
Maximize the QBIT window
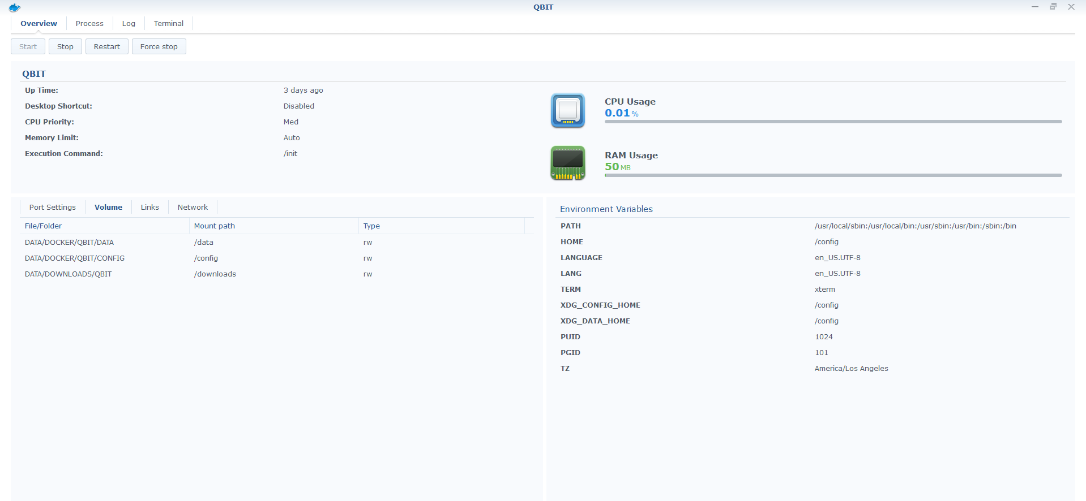tap(1053, 7)
